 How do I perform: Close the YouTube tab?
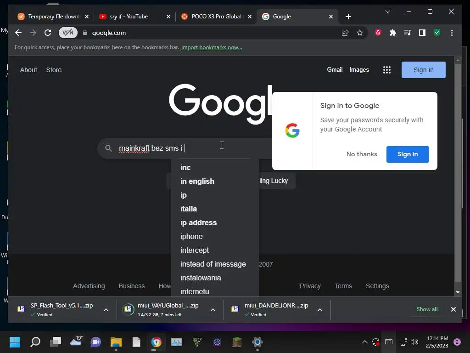(168, 17)
